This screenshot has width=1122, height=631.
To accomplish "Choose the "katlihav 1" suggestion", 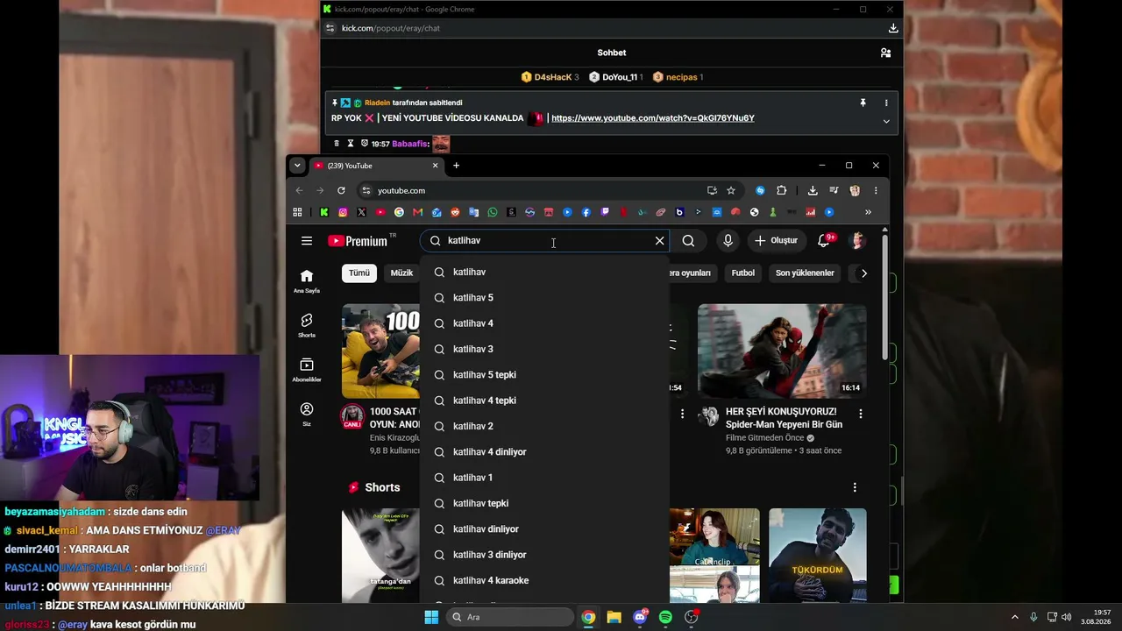I will pyautogui.click(x=545, y=478).
